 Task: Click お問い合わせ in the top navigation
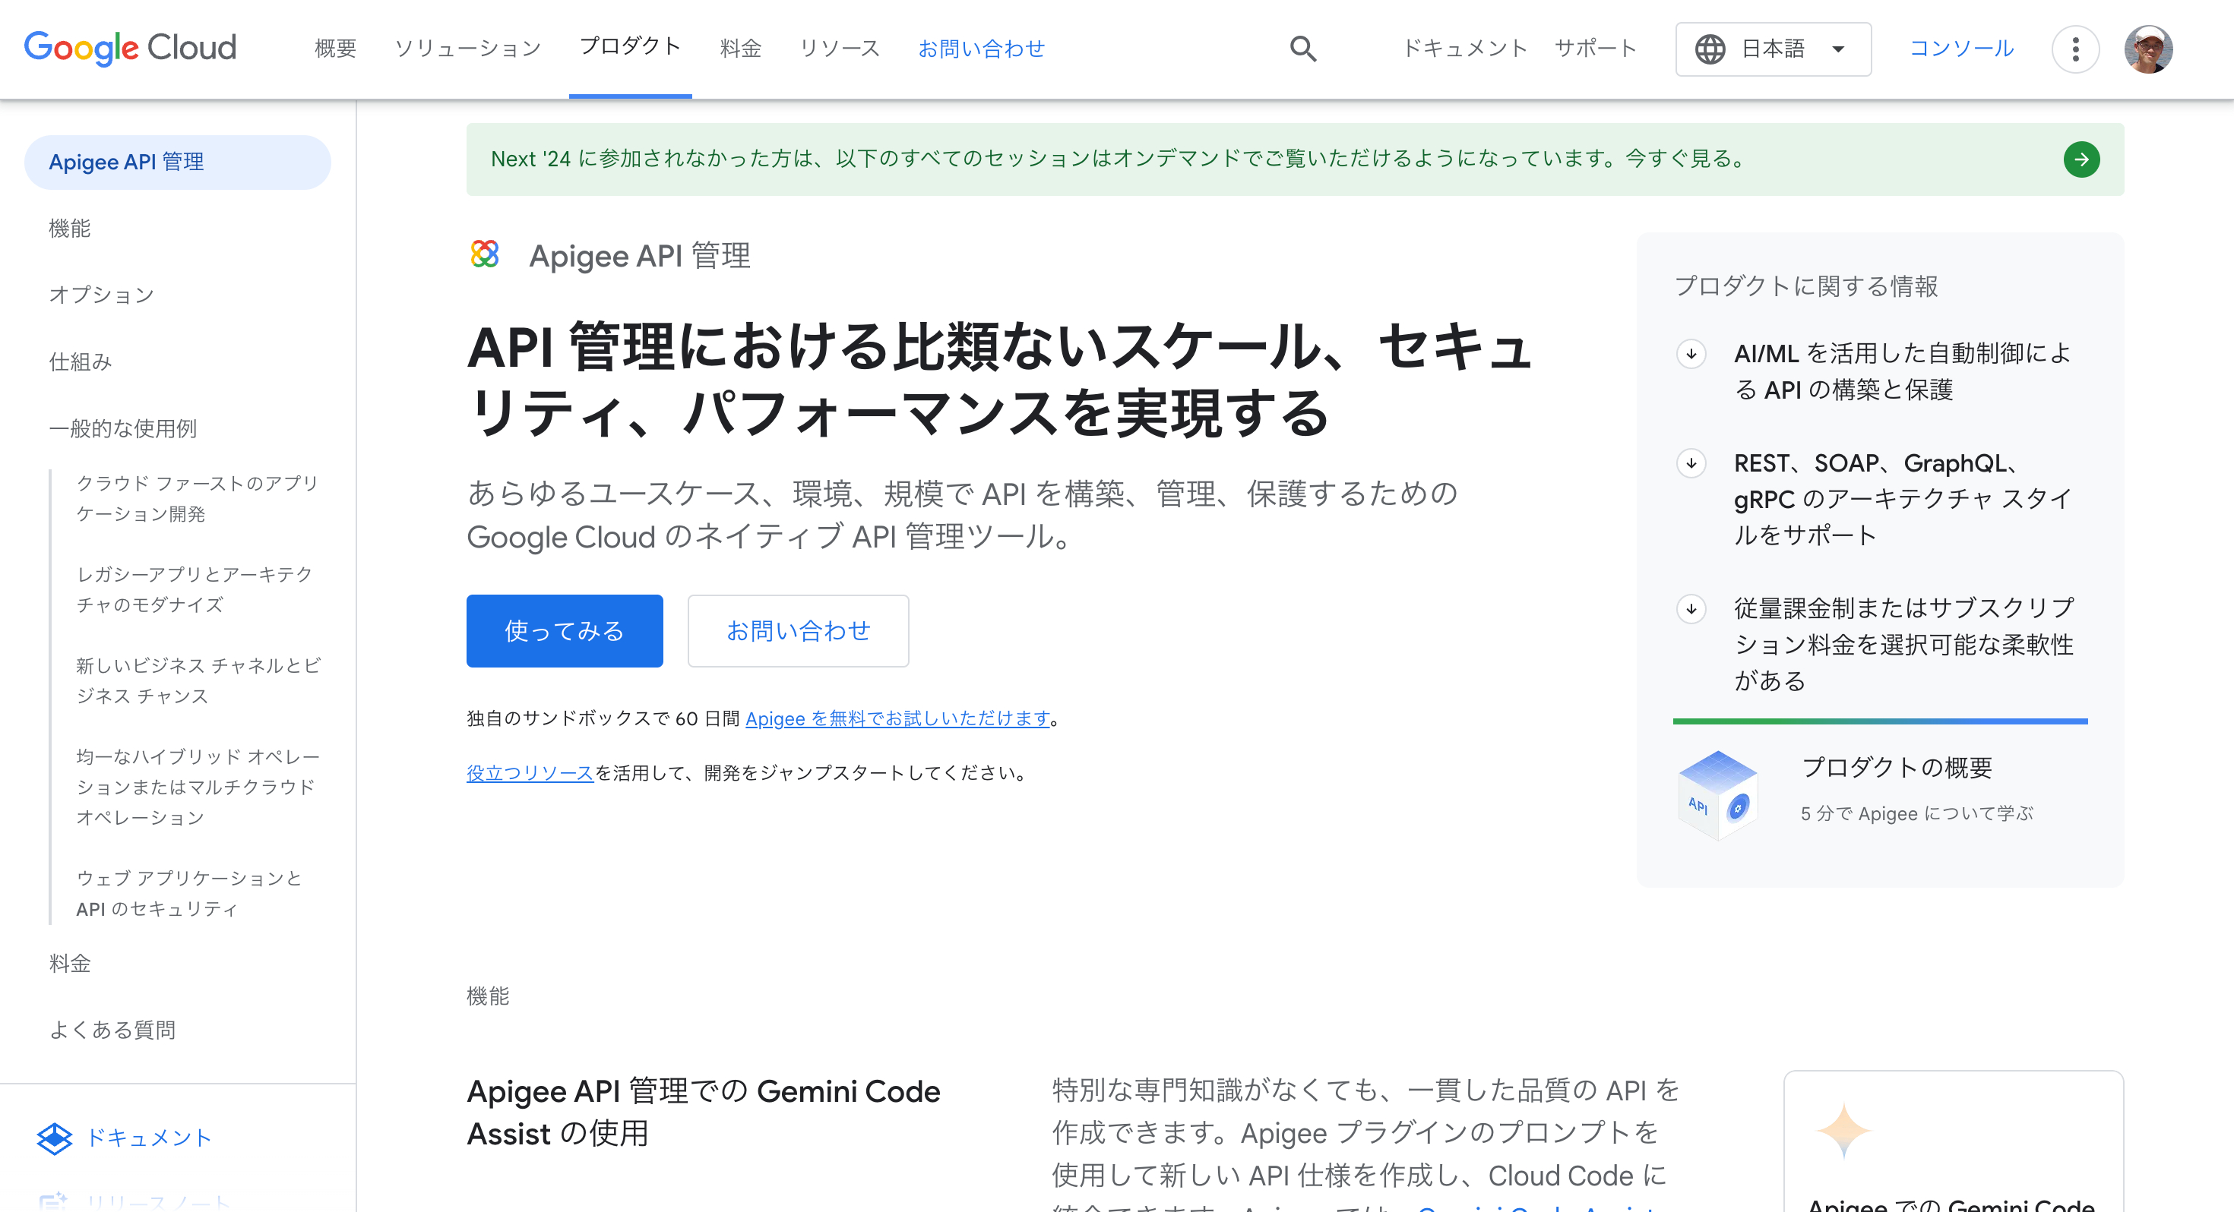point(982,49)
